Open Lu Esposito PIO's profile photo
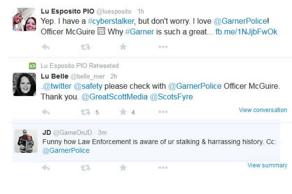Screen dimensions: 292x194 24,20
